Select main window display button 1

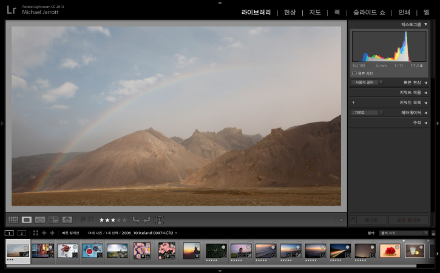pos(9,233)
